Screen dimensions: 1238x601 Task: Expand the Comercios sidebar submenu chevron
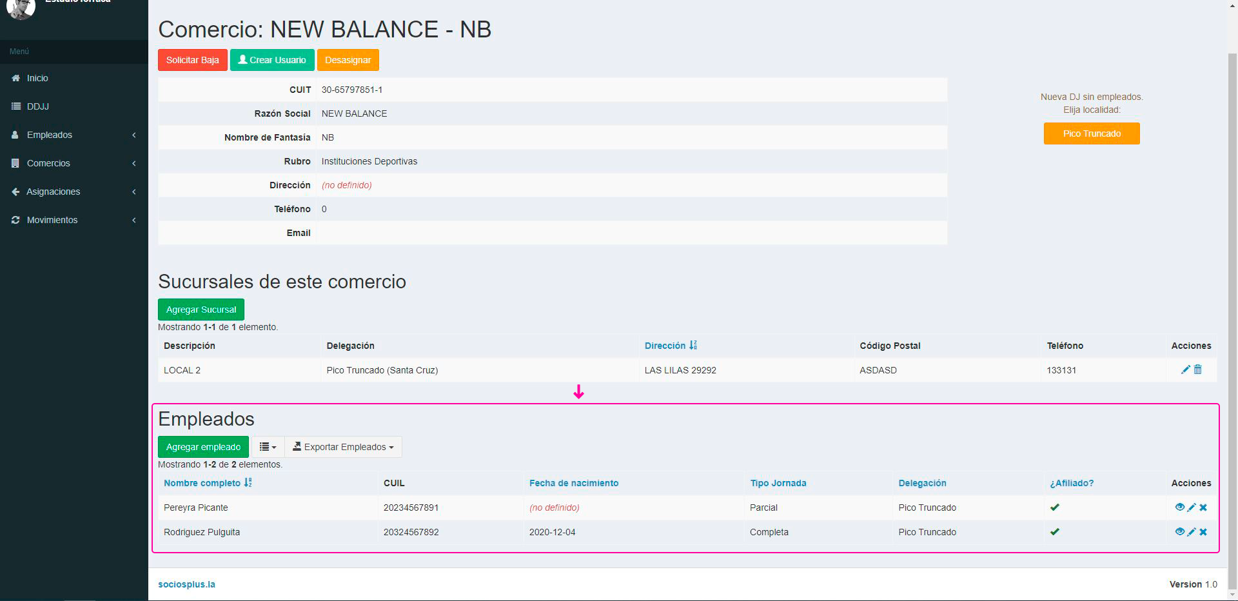click(134, 163)
